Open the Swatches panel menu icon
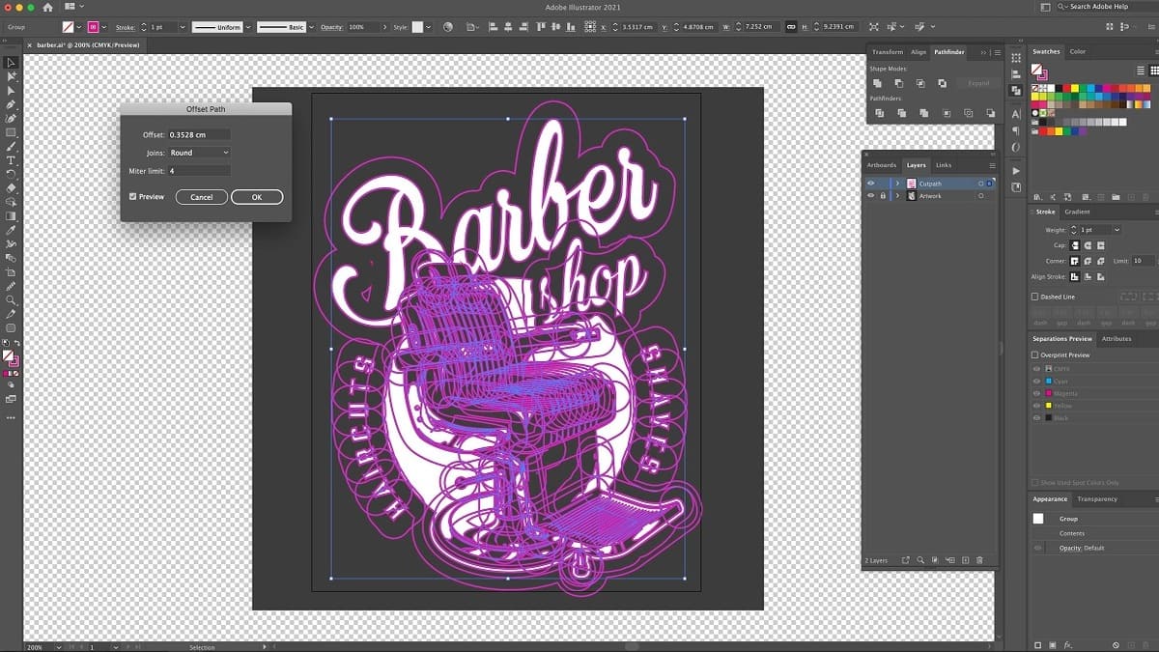 point(1156,51)
